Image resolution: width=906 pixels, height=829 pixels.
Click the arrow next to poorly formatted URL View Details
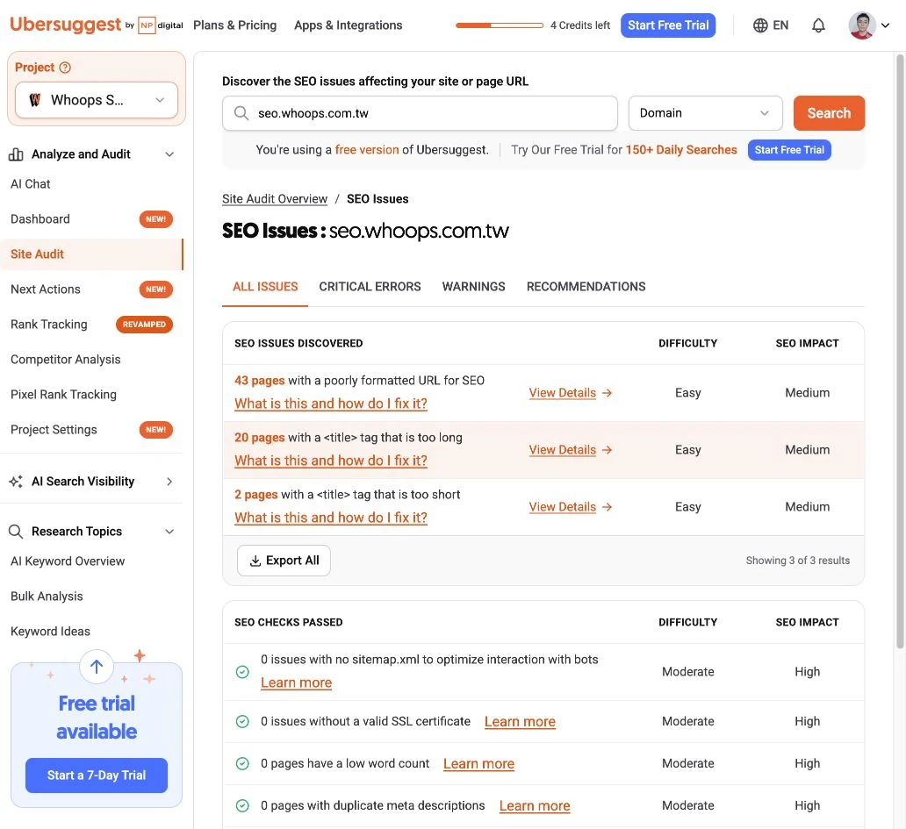click(607, 393)
